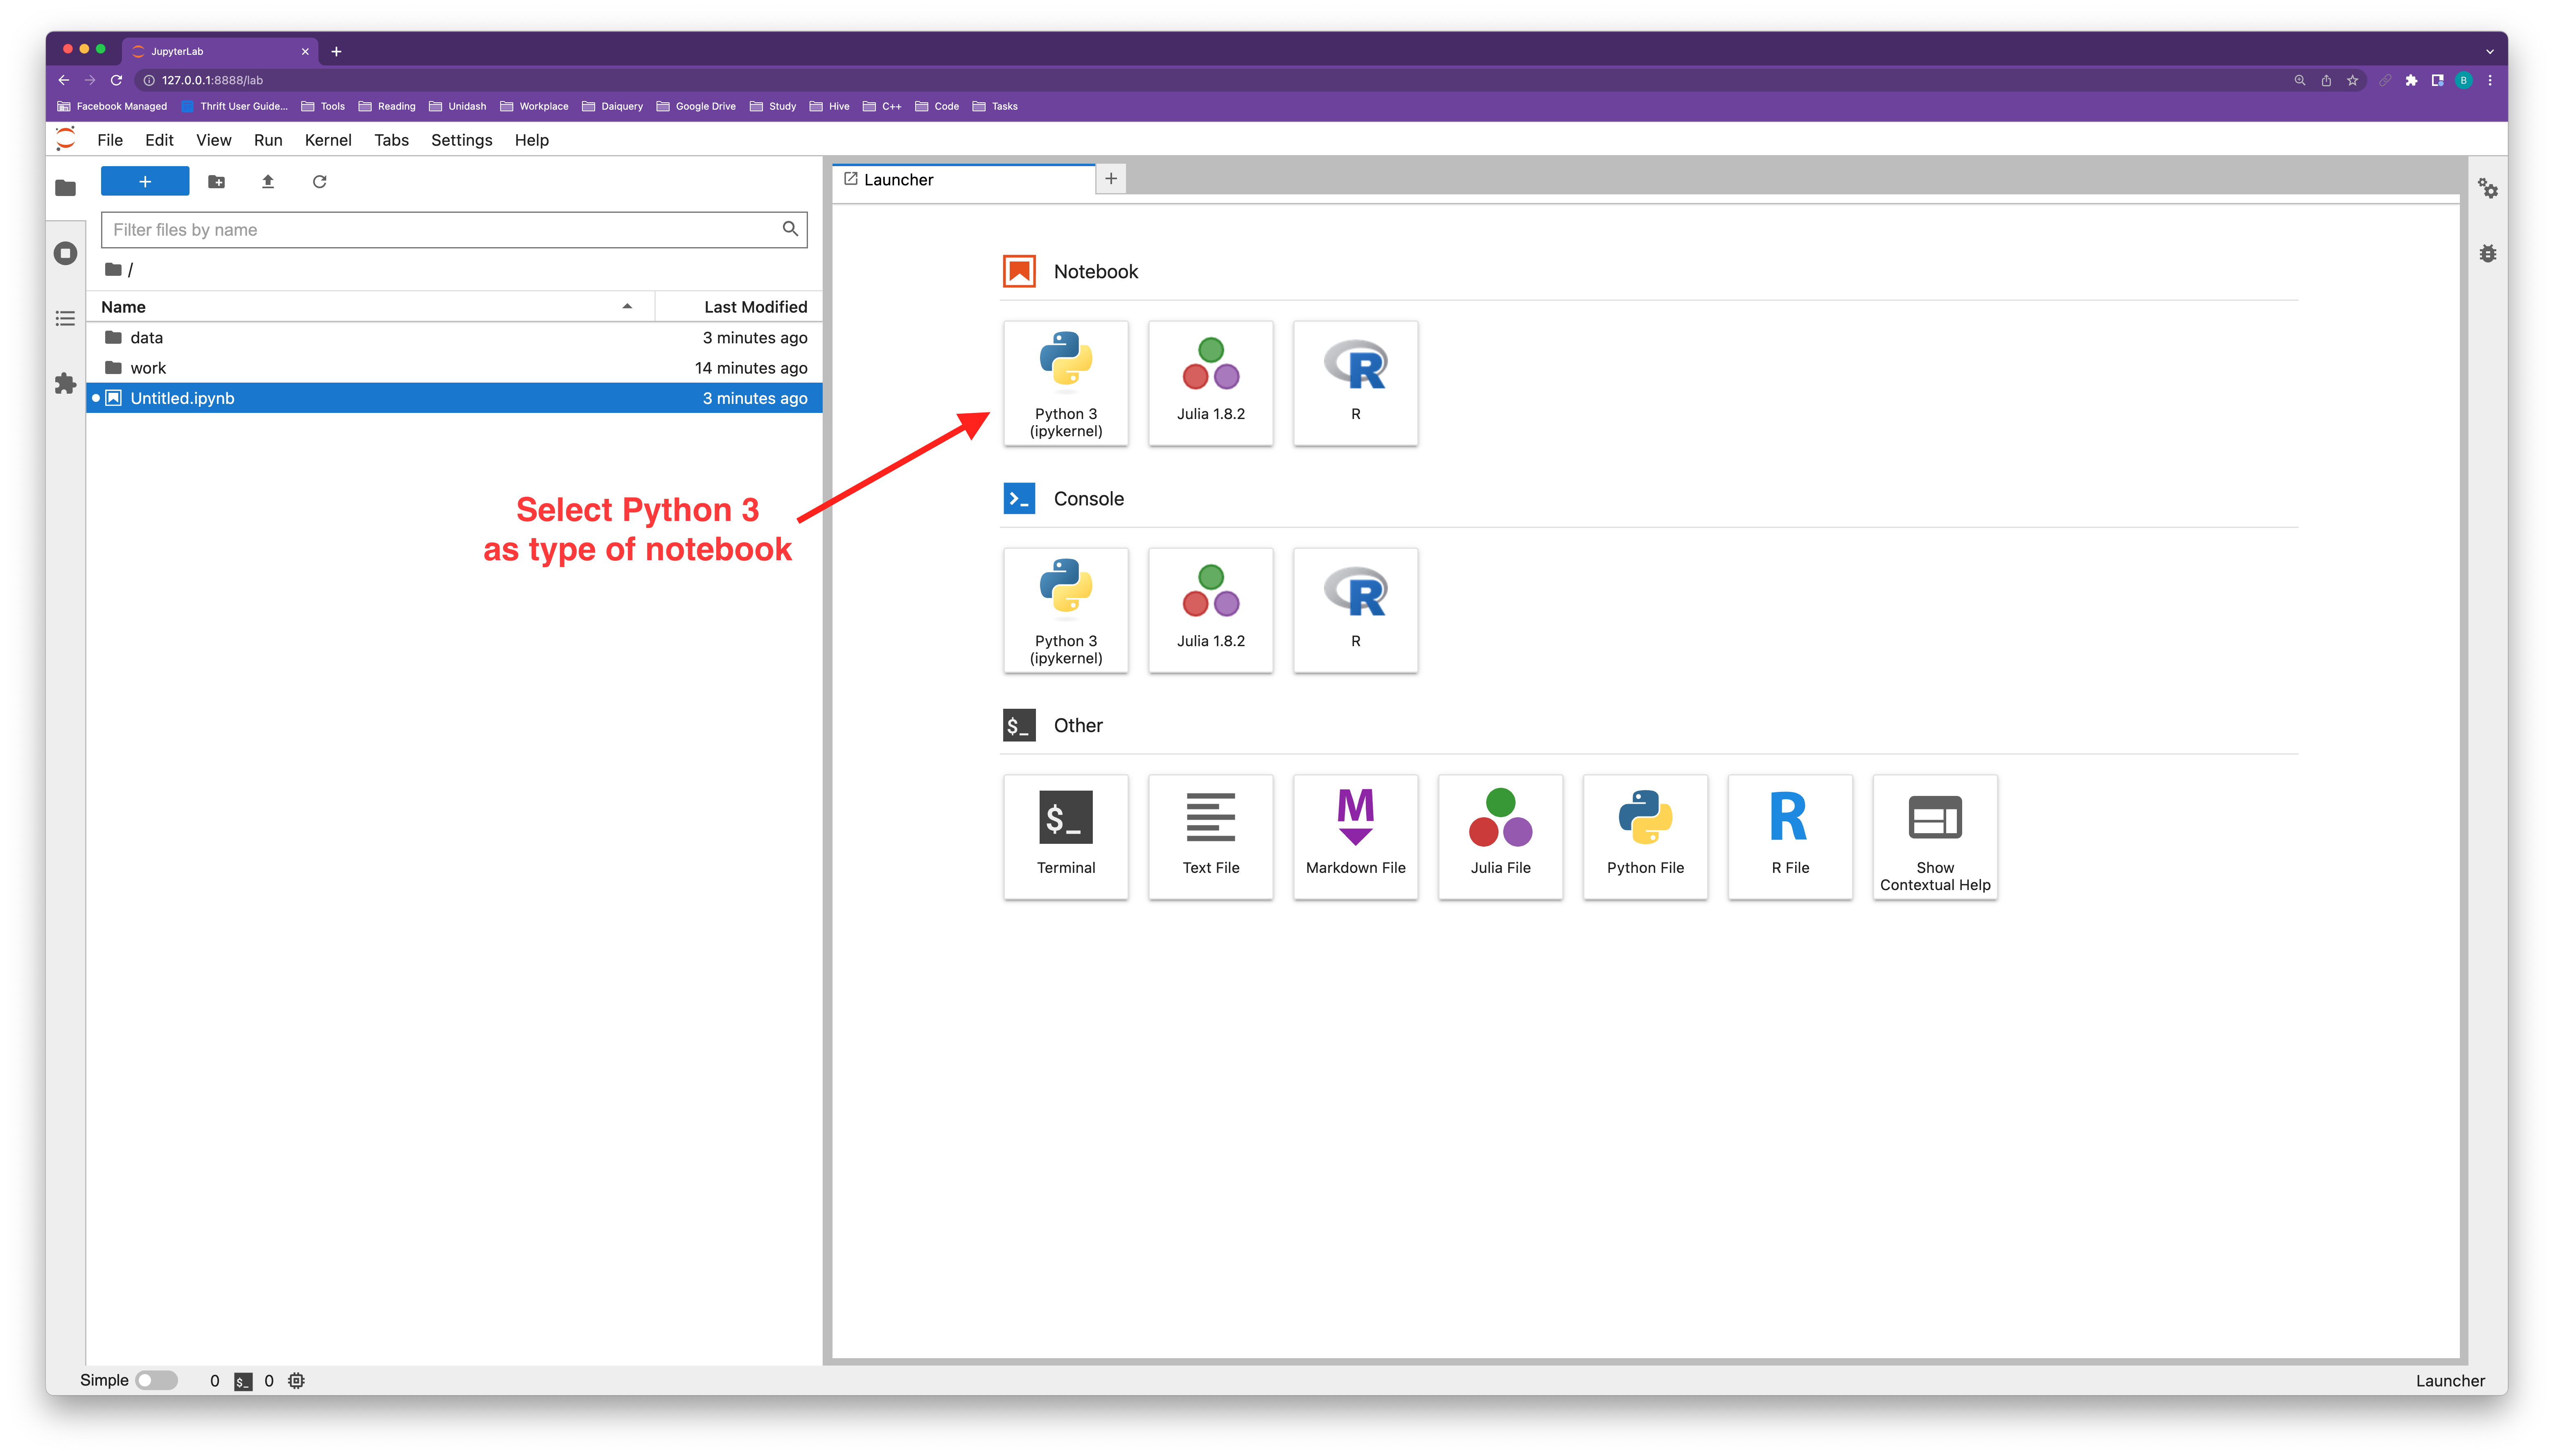Create a new Markdown File
The width and height of the screenshot is (2554, 1456).
[1355, 837]
